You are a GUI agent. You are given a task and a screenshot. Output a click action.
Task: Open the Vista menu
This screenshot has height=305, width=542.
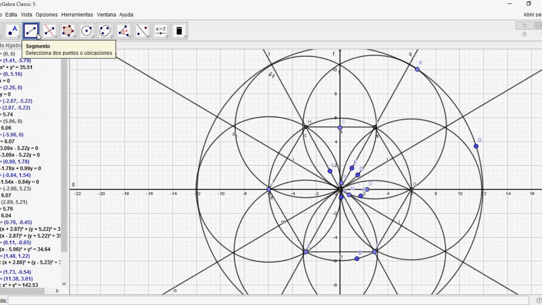tap(26, 14)
